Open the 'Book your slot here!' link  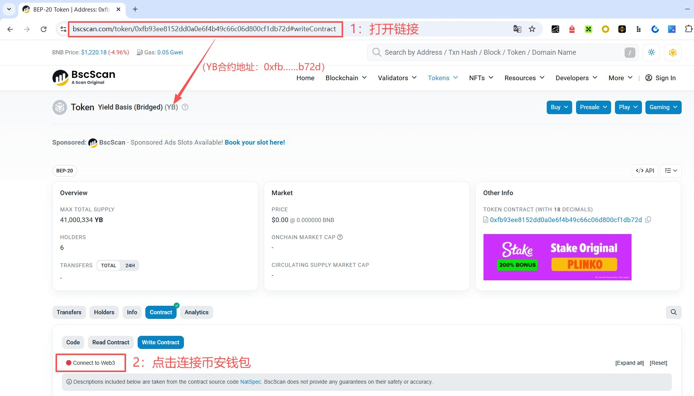click(x=254, y=142)
